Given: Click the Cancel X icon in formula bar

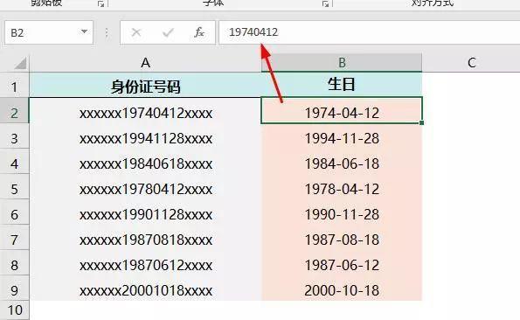Looking at the screenshot, I should [136, 32].
